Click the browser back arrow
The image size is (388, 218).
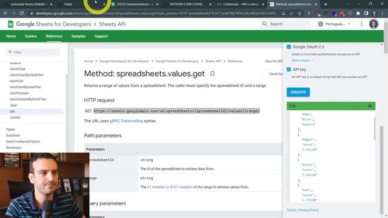(5, 13)
